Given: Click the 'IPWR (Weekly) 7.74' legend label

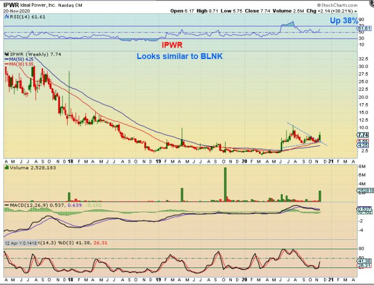Looking at the screenshot, I should click(x=35, y=54).
